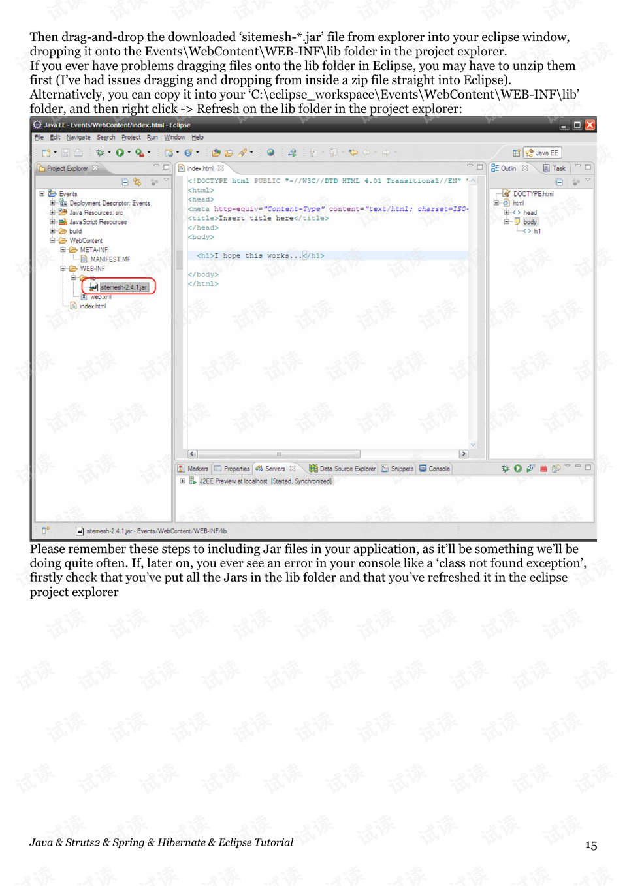Open the Project menu
627x886 pixels.
pos(131,138)
